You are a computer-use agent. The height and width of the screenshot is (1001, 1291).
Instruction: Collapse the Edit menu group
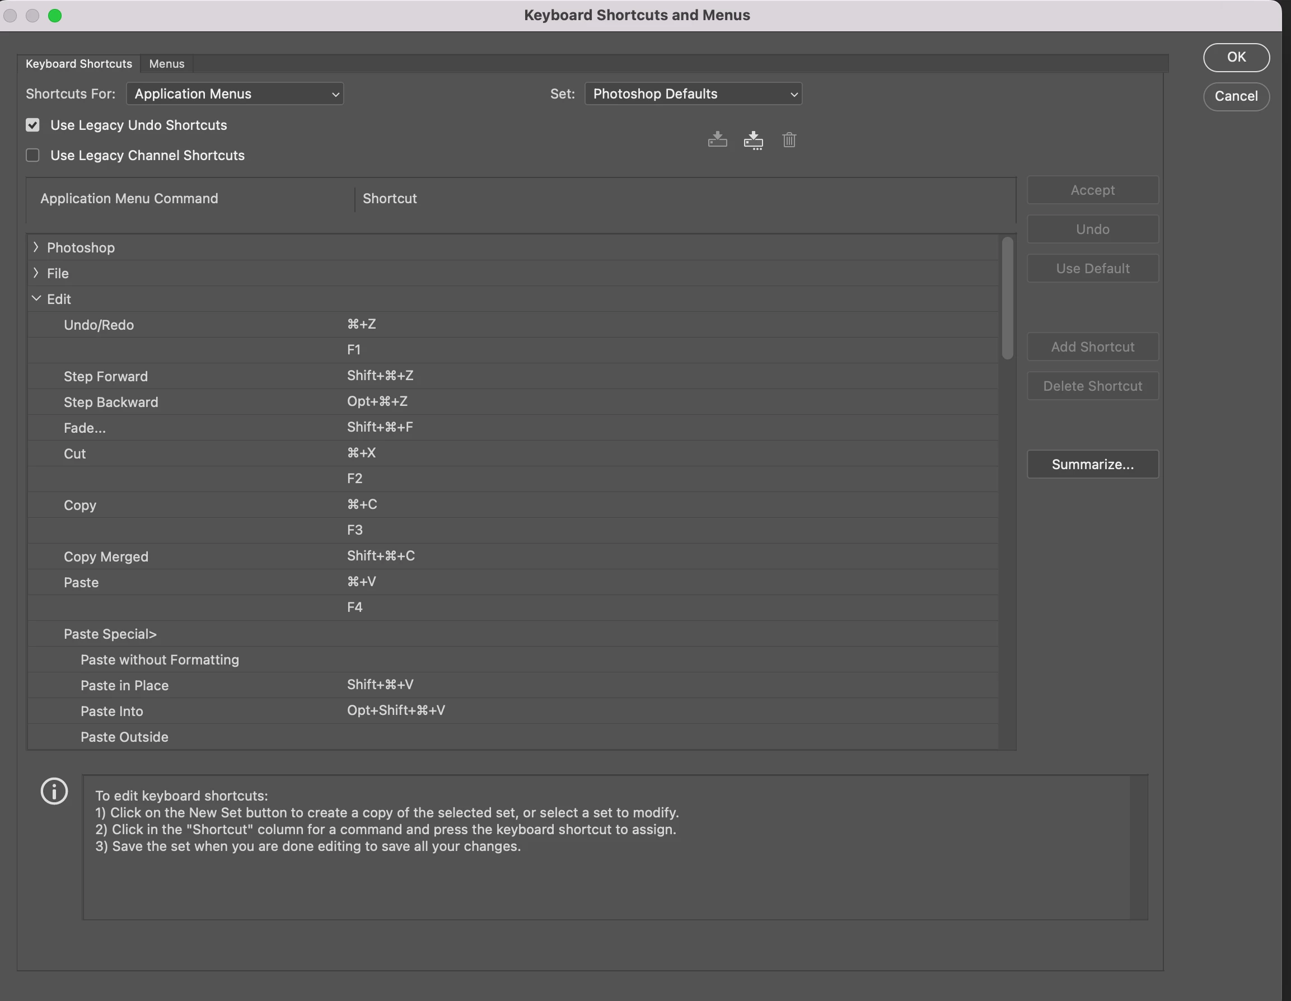(x=36, y=298)
